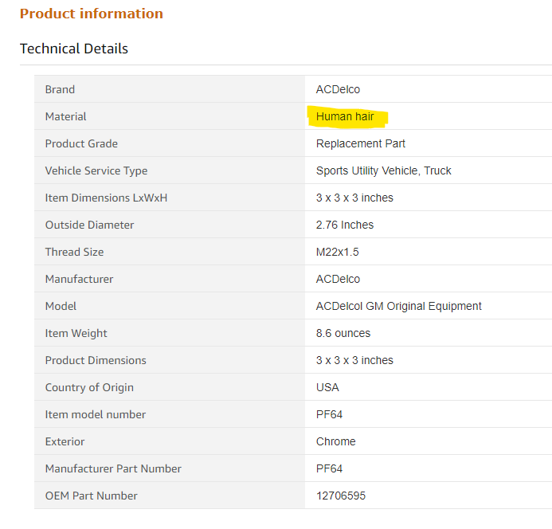Click 'Sports Utility Vehicle, Truck' value
The height and width of the screenshot is (529, 552).
point(383,170)
